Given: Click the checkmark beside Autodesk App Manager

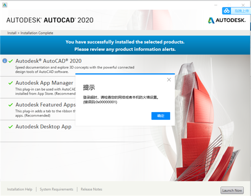Looking at the screenshot, I should pyautogui.click(x=11, y=83).
